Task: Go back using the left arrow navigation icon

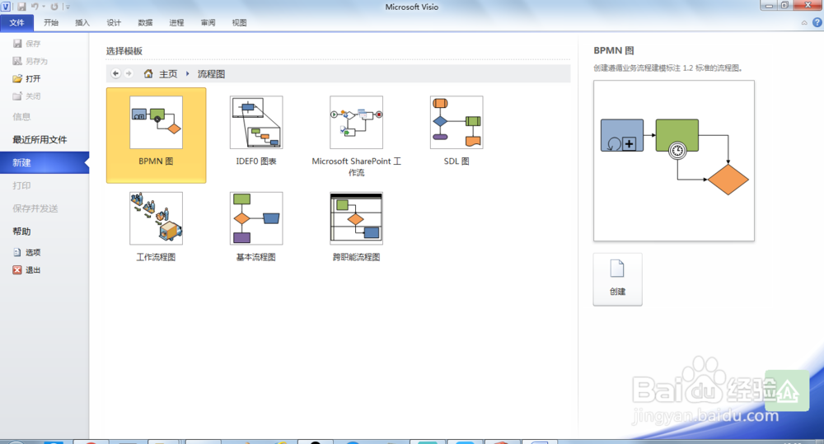Action: point(115,73)
